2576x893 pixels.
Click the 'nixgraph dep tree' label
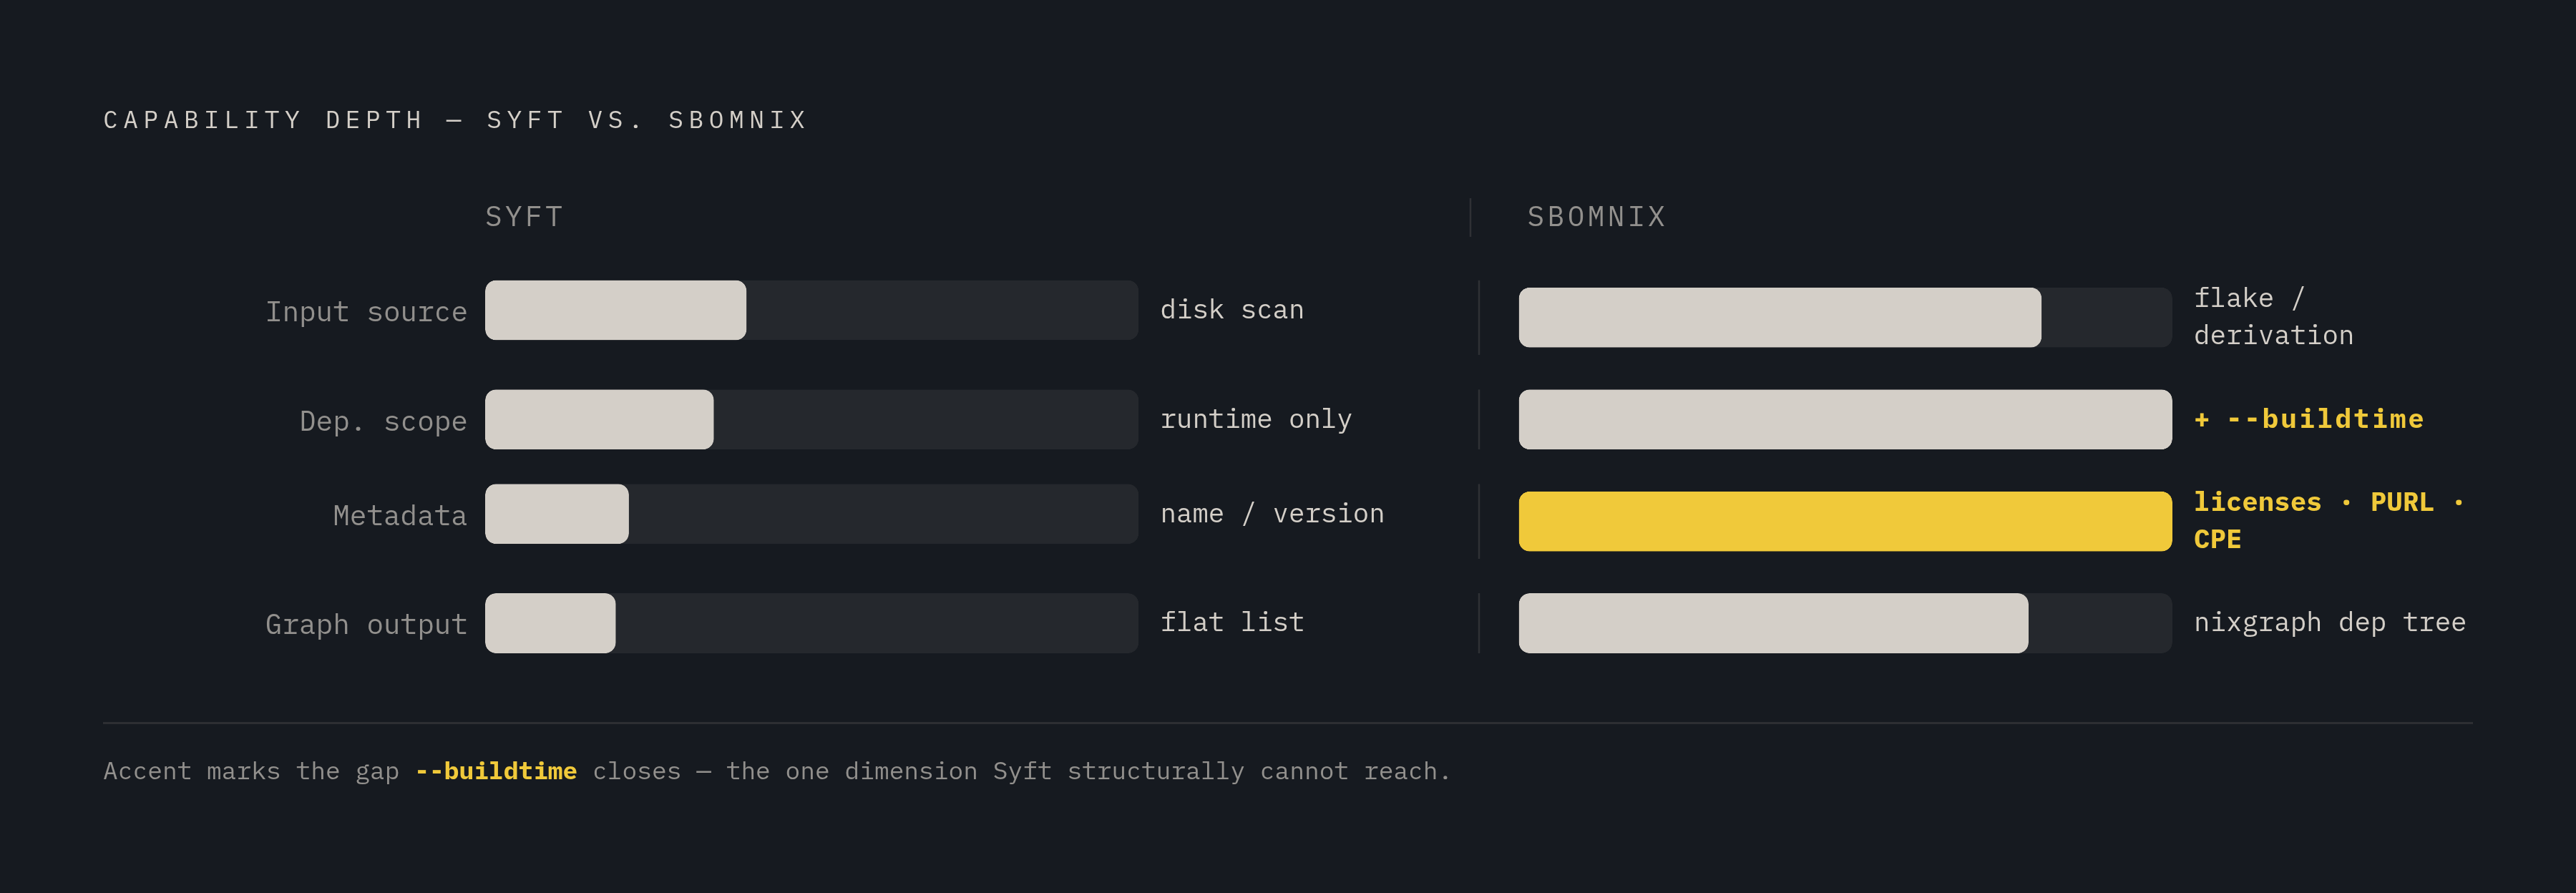click(x=2329, y=622)
